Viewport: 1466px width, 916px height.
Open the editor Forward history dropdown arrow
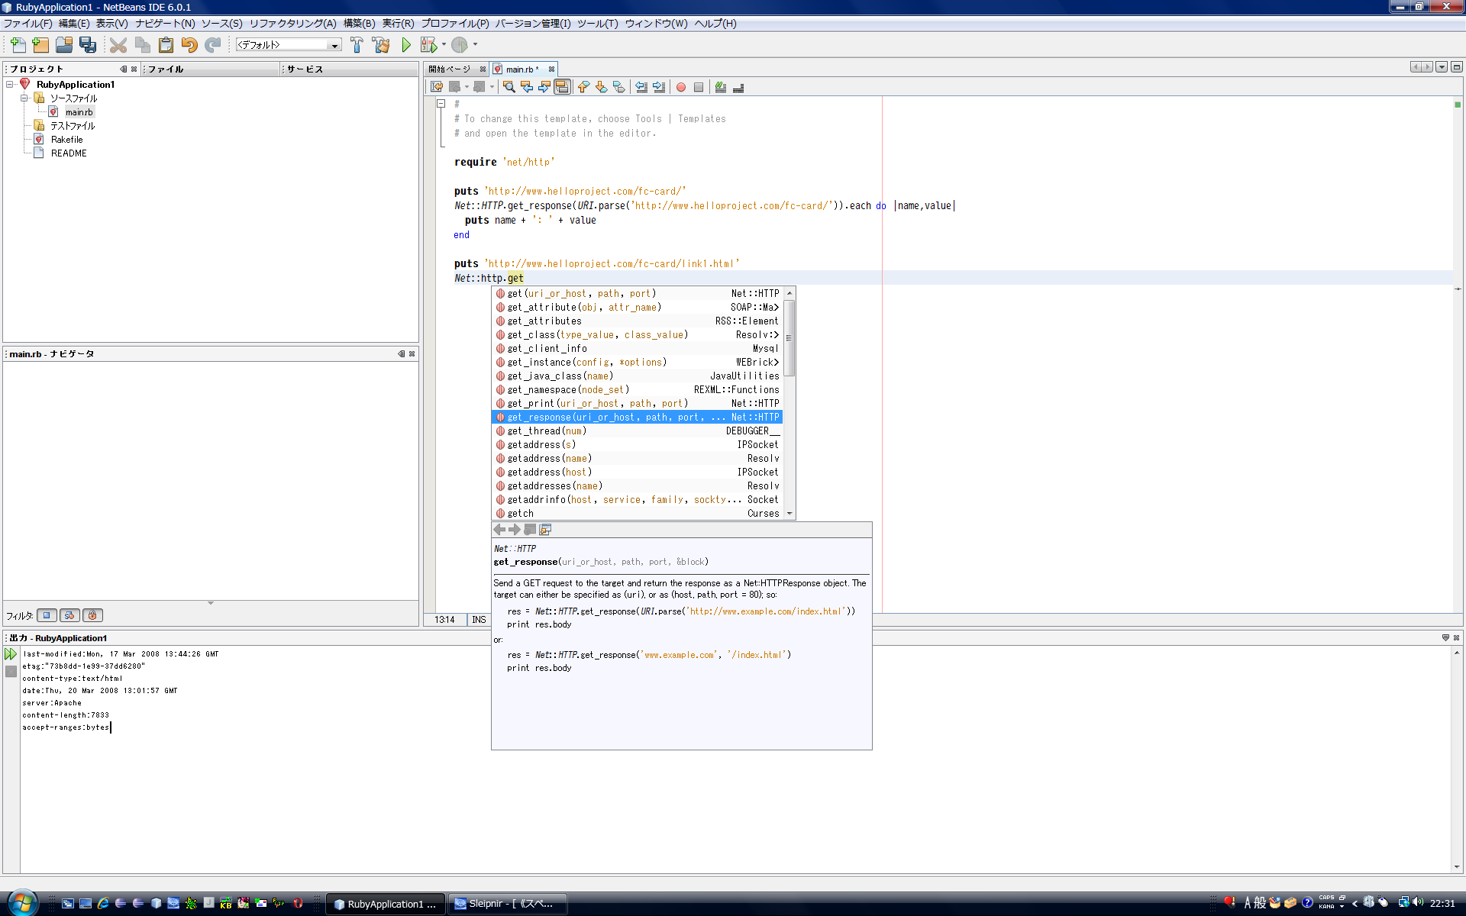point(492,87)
